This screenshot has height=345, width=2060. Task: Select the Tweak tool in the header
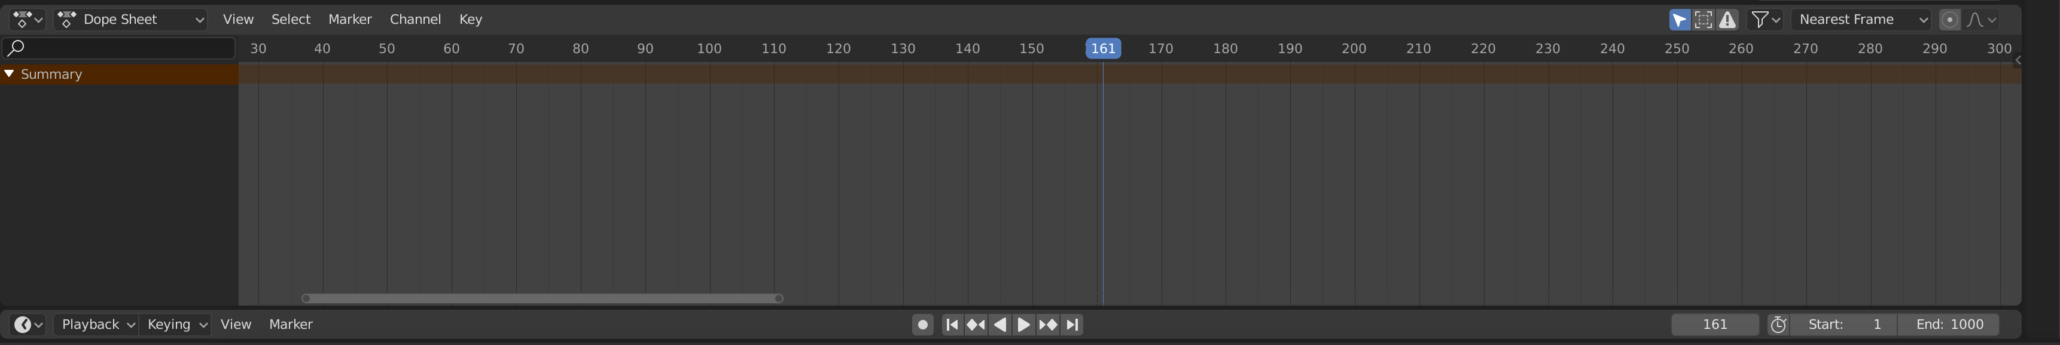click(1678, 19)
